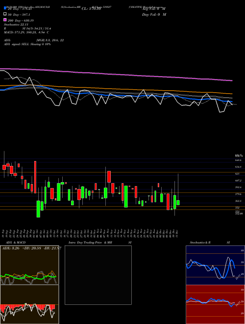Viewport: 245px width, 324px height.
Task: Click the '607.2' price axis label
Action: (x=238, y=180)
